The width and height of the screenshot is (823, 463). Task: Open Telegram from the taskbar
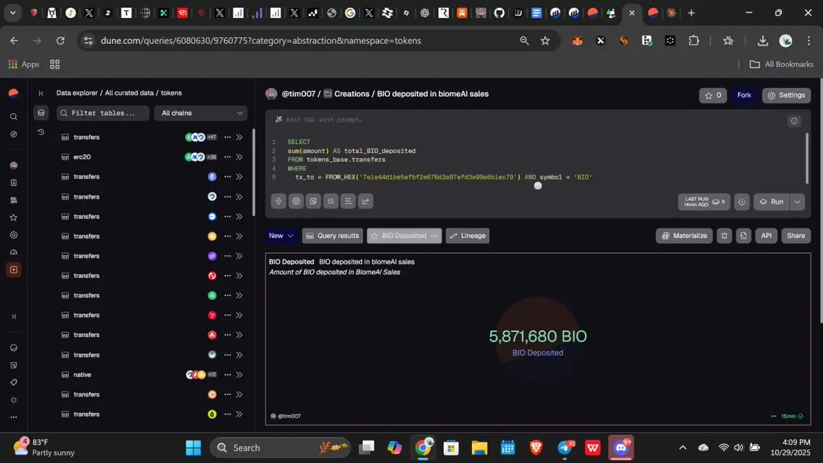click(x=565, y=448)
